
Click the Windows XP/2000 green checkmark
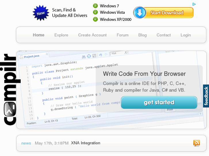(95, 19)
